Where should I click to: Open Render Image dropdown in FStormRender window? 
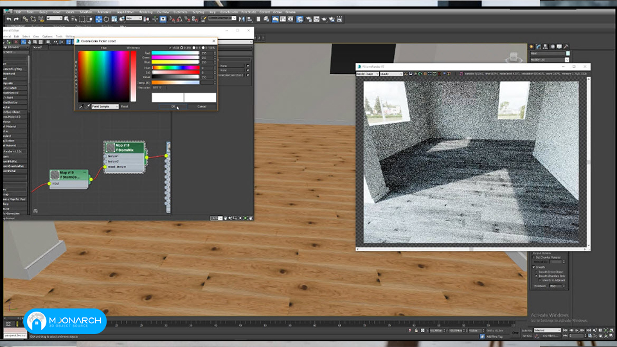367,73
